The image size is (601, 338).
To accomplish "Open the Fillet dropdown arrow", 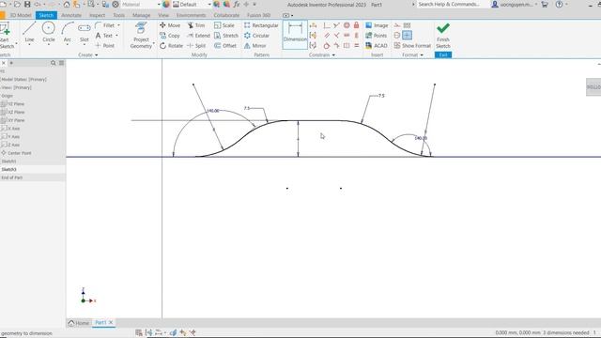I will 119,25.
